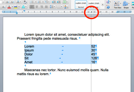Toggle center text alignment
Image resolution: width=134 pixels, height=92 pixels.
37,7
